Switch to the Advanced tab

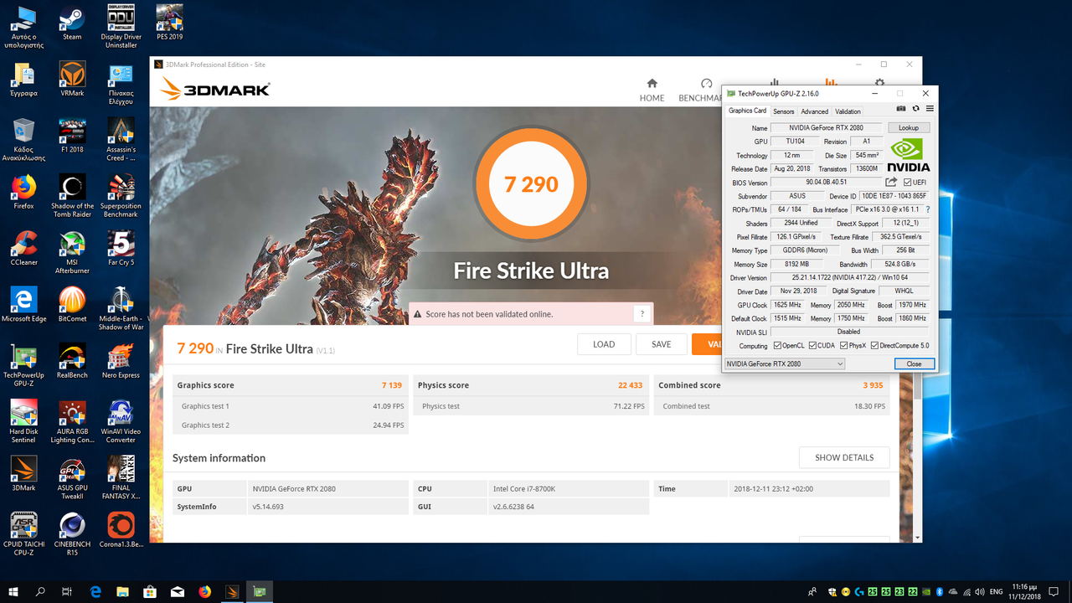[x=814, y=111]
